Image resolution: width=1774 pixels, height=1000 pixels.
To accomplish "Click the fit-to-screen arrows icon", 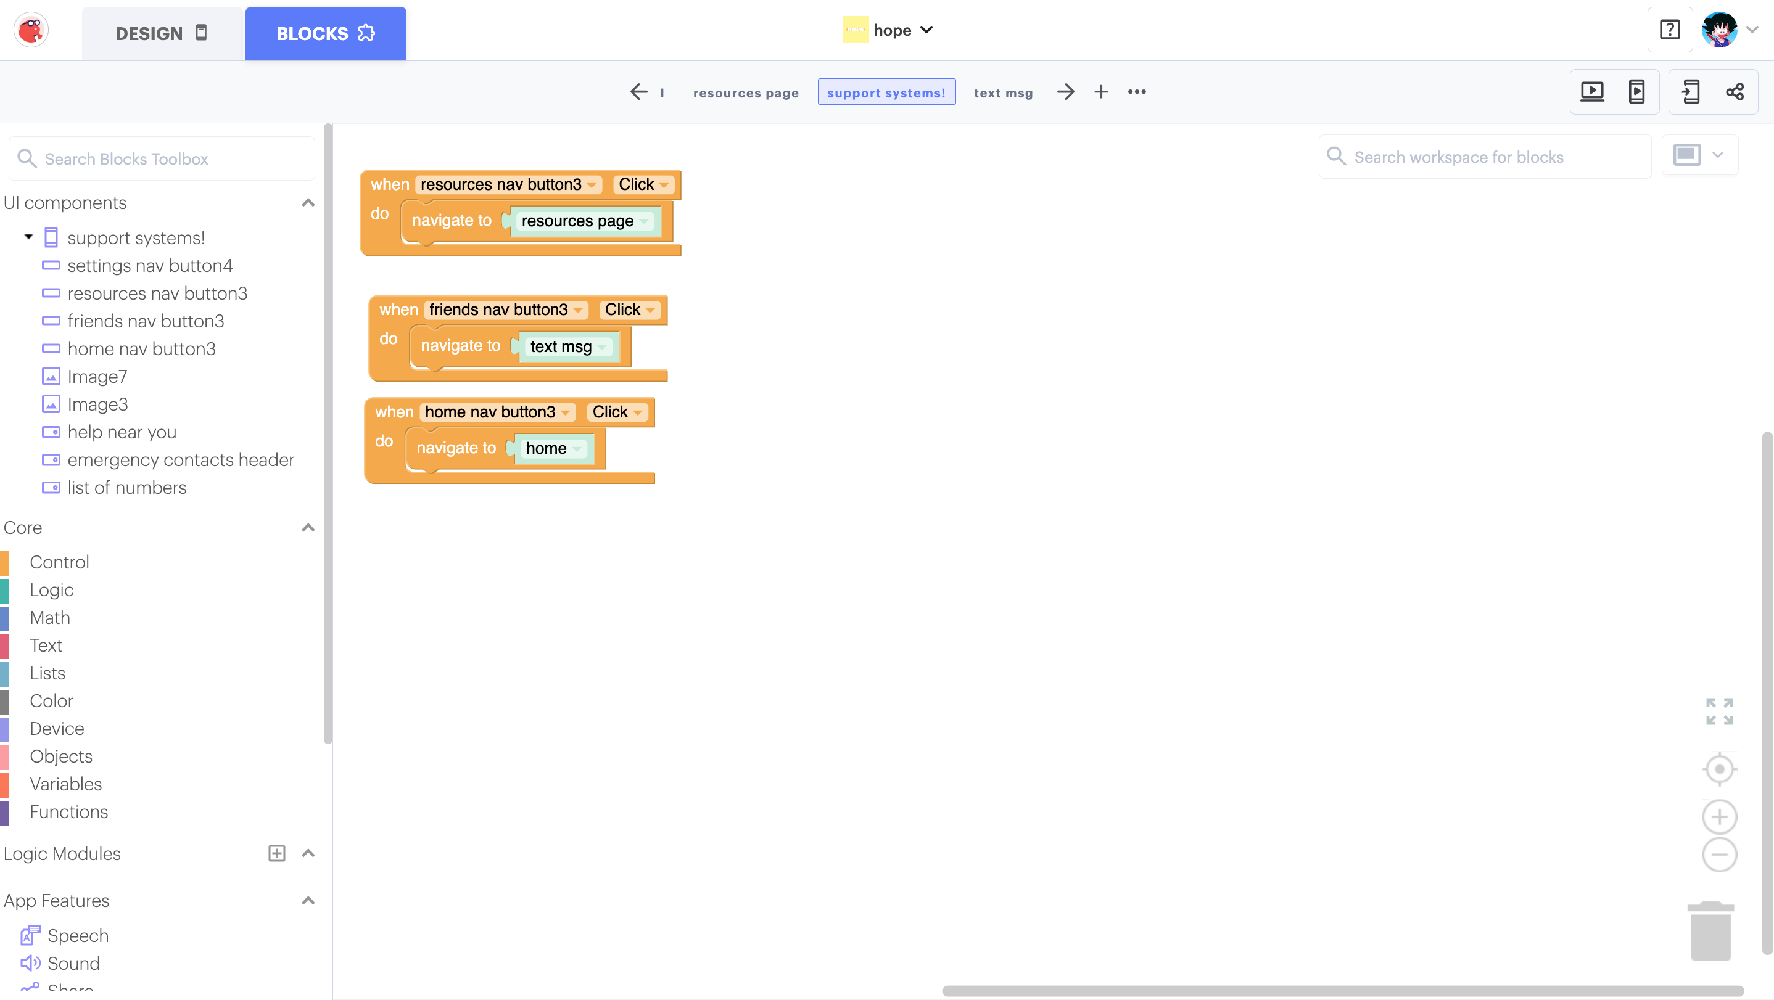I will click(x=1719, y=711).
